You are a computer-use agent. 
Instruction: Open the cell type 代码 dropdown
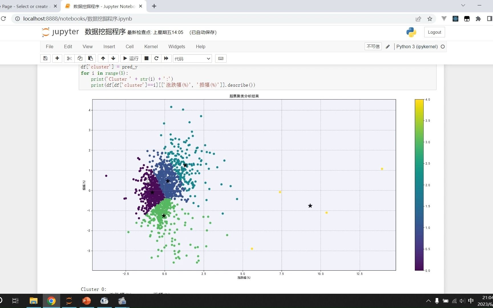pos(192,59)
